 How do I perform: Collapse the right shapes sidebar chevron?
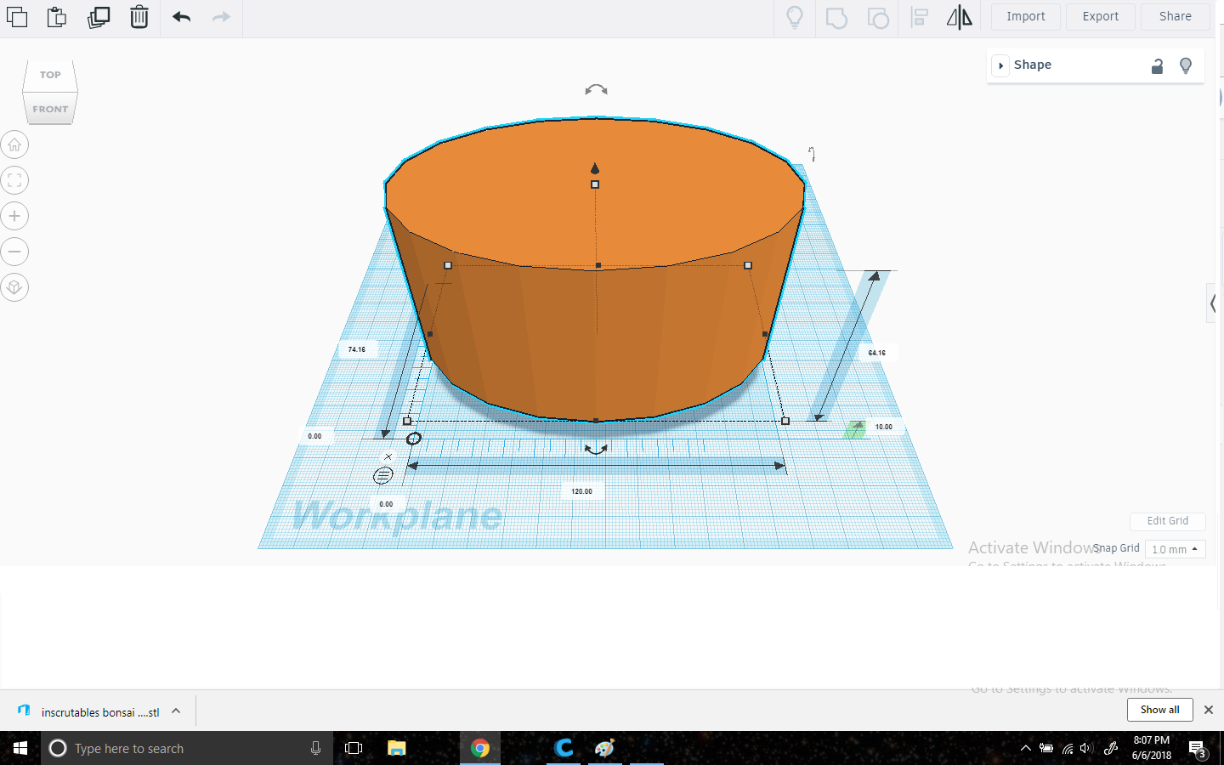point(1213,303)
